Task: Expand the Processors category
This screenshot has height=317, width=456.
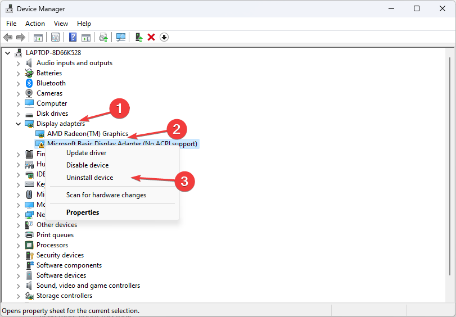Action: (18, 246)
